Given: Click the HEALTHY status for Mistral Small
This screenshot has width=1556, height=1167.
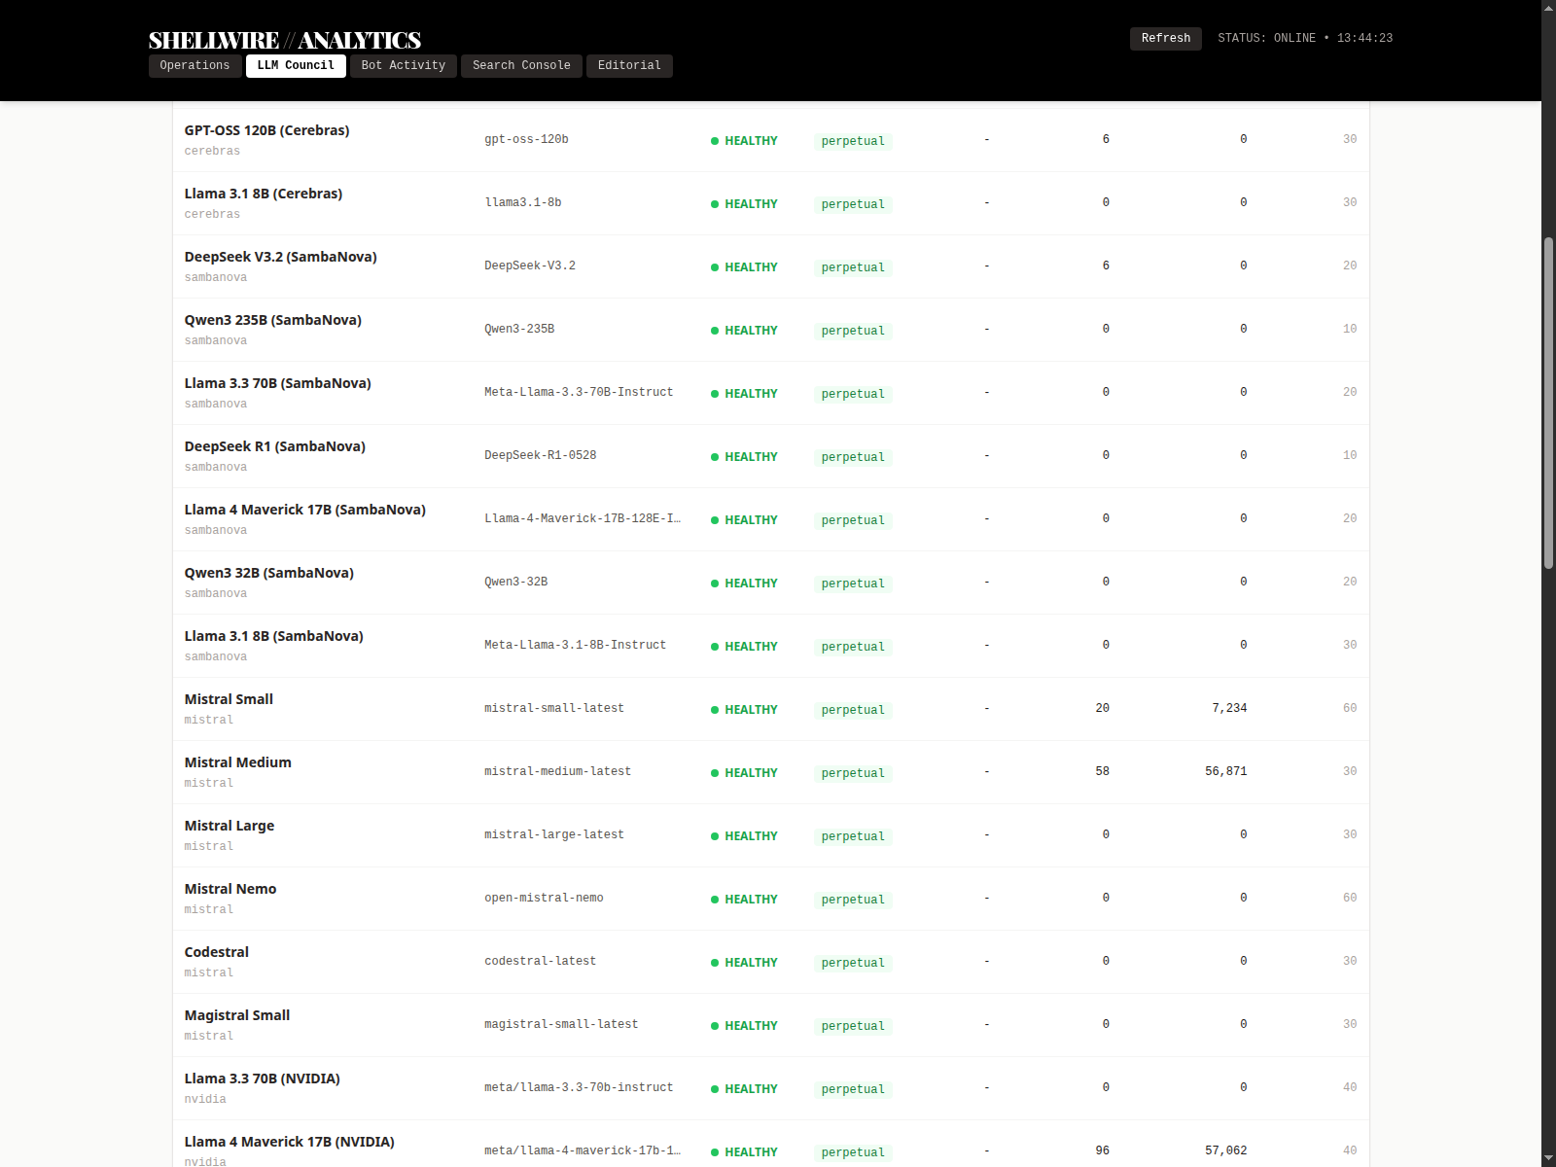Looking at the screenshot, I should 744,710.
